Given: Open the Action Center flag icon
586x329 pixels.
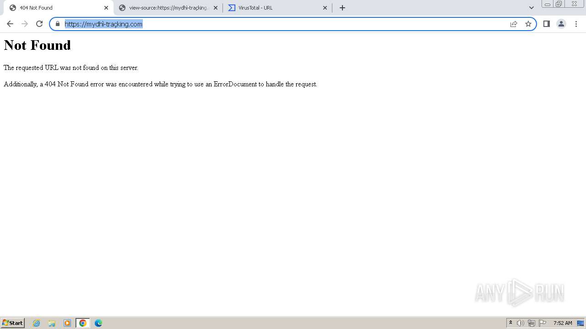Looking at the screenshot, I should [x=543, y=323].
